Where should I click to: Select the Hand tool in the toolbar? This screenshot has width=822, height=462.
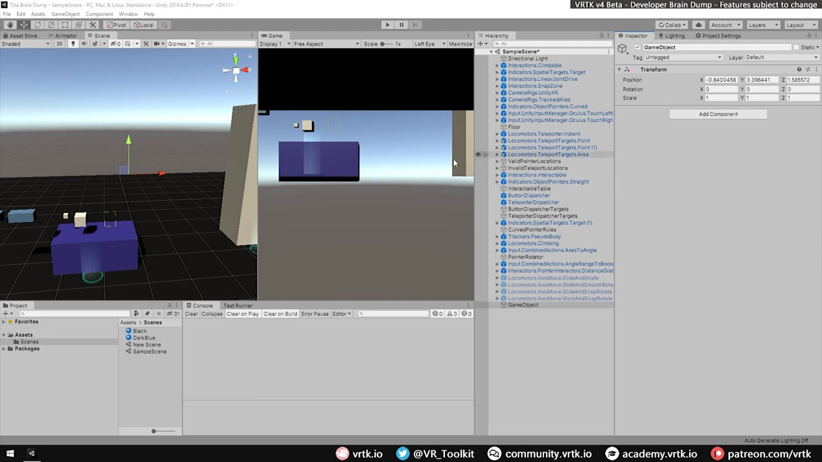pos(10,24)
